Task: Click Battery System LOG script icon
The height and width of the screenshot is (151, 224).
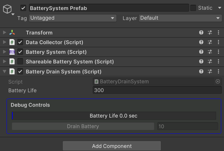Action: (x=12, y=52)
